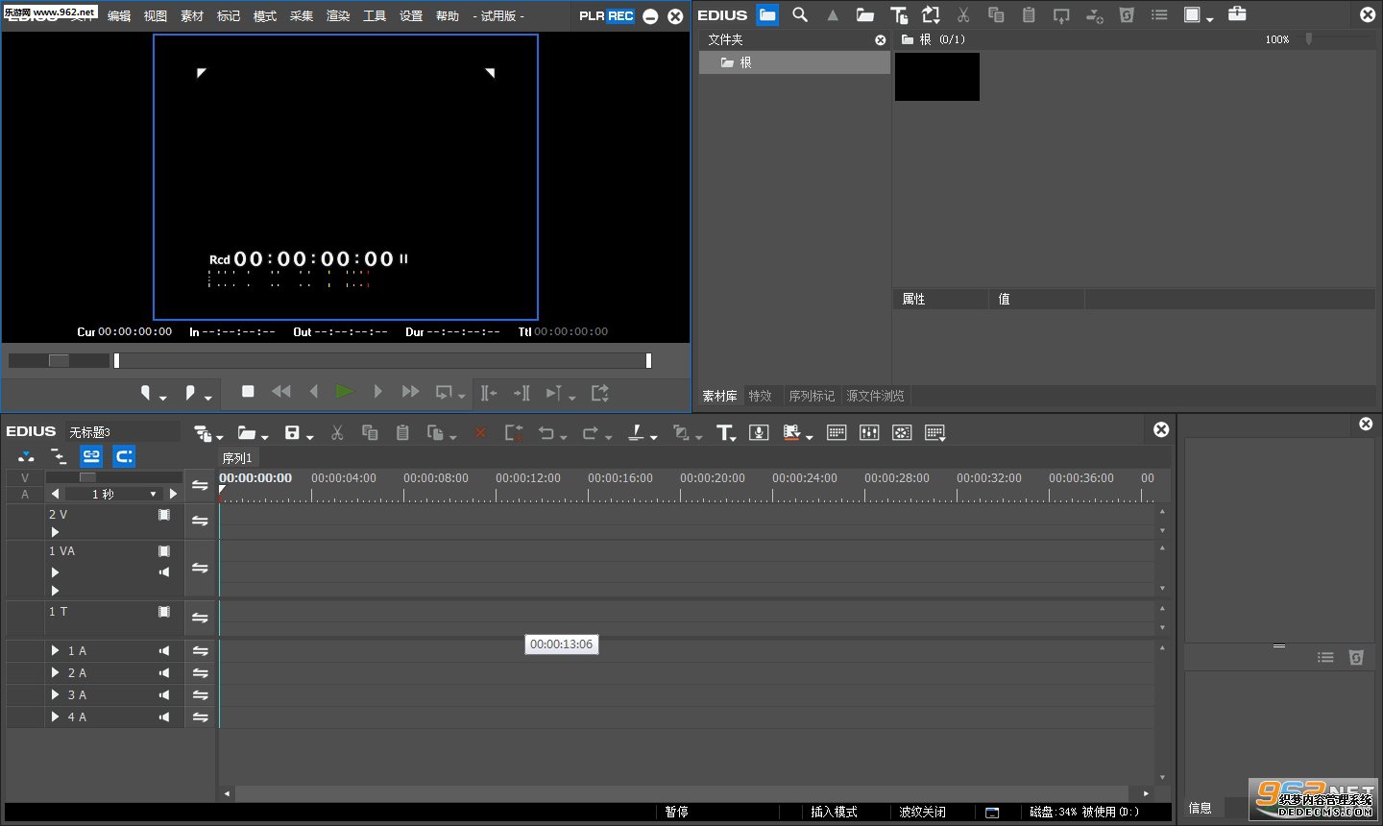Open the 工具 menu

(x=375, y=15)
